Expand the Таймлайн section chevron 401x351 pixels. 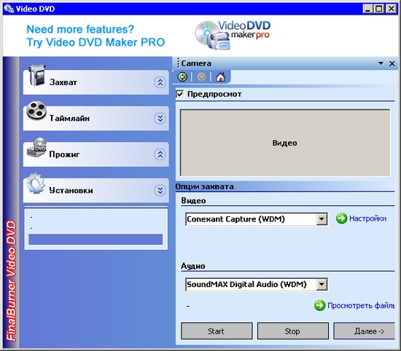[x=160, y=118]
